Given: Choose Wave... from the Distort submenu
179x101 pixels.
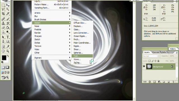Looking at the screenshot, I should coord(82,59).
